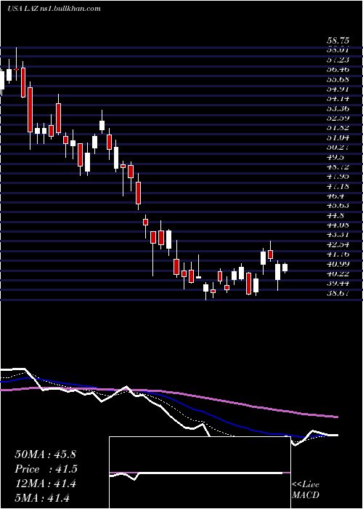This screenshot has width=363, height=509.
Task: Click the '12MA : 41.4' readout
Action: 45,484
